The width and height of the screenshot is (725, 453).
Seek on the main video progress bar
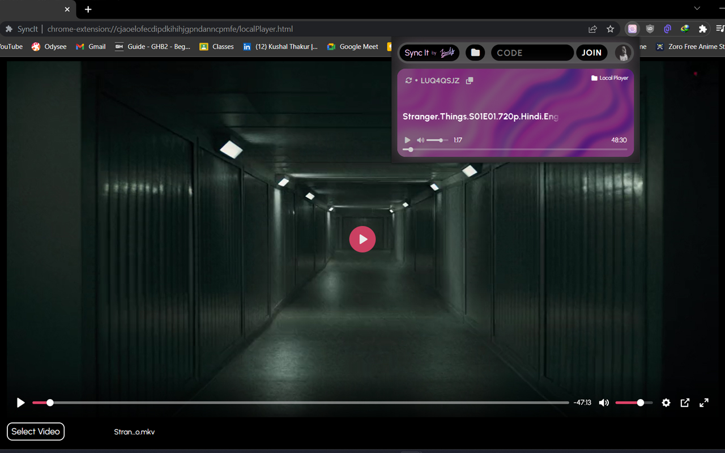pos(301,403)
